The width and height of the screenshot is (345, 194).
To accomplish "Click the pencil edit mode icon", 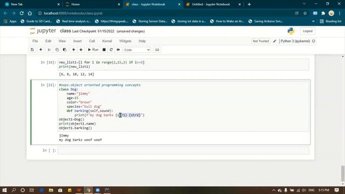I will click(274, 41).
